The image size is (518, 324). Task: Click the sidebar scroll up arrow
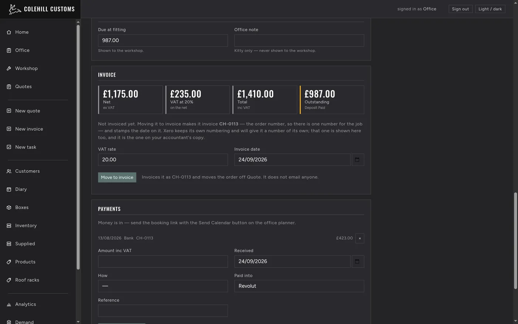point(78,22)
